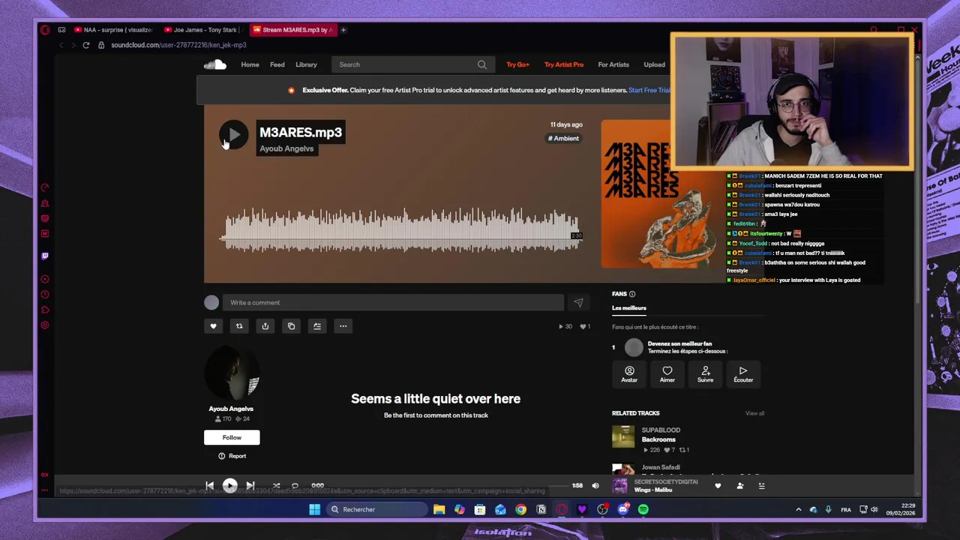Open the Twitch sidebar icon
Screen dimensions: 960x540
(45, 256)
